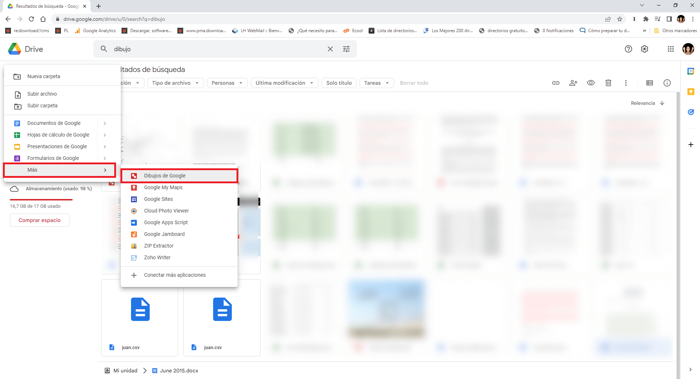This screenshot has width=700, height=379.
Task: Open Almacenamiento storage link
Action: (x=51, y=189)
